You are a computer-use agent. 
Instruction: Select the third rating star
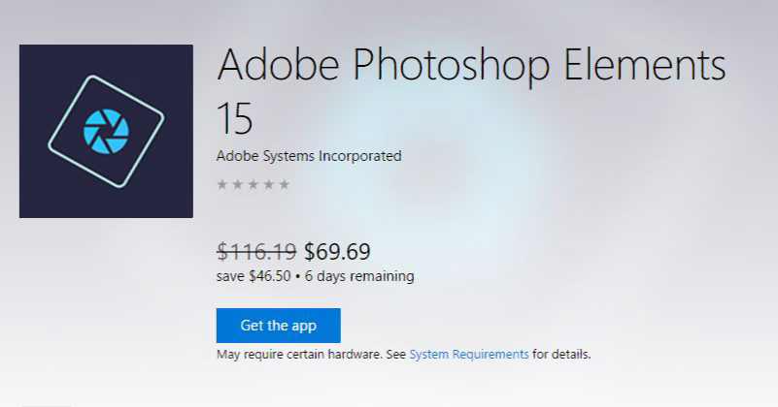254,185
